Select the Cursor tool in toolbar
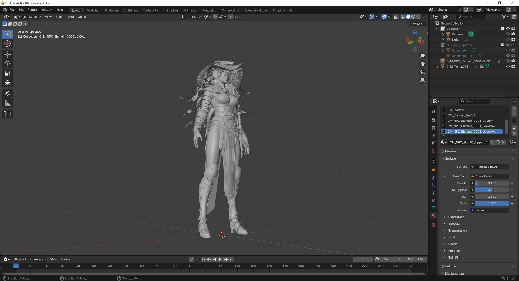519x281 pixels. [x=8, y=44]
